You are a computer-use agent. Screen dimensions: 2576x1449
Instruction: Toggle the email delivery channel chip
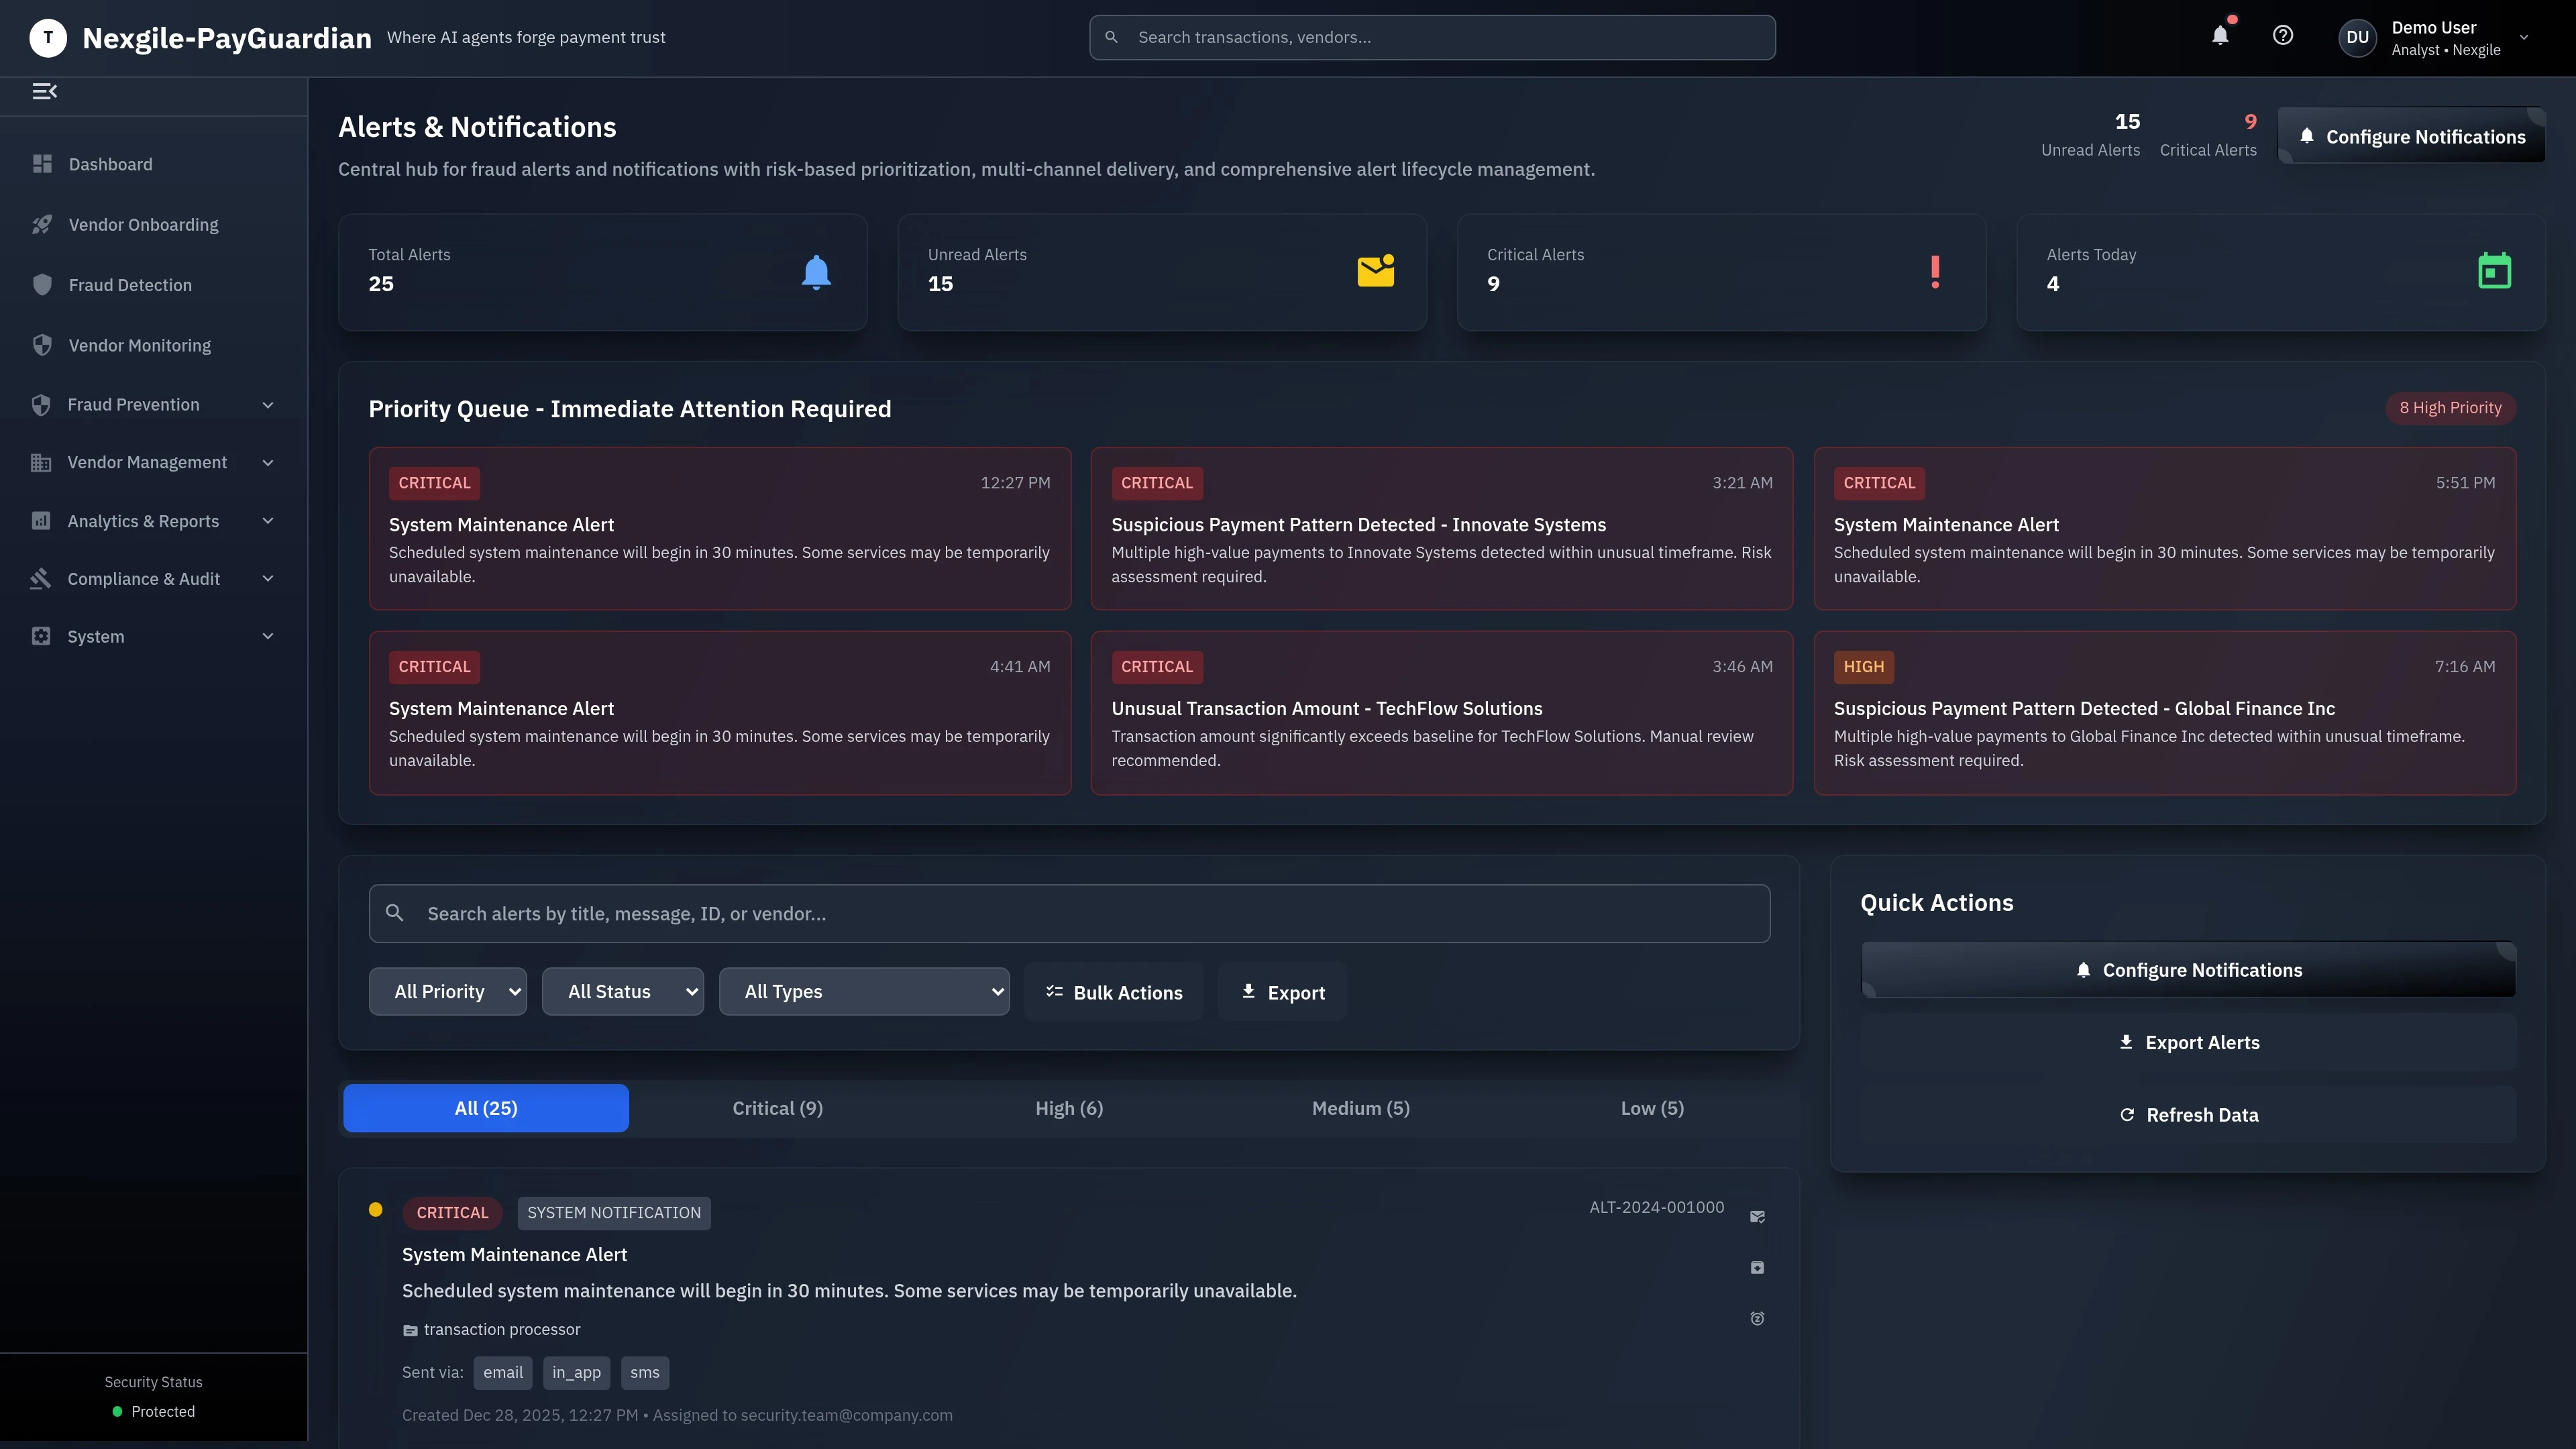[x=503, y=1372]
